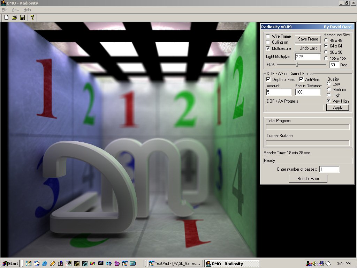Click the volume speaker tray icon
Screen dimensions: 357x268
[x=314, y=263]
